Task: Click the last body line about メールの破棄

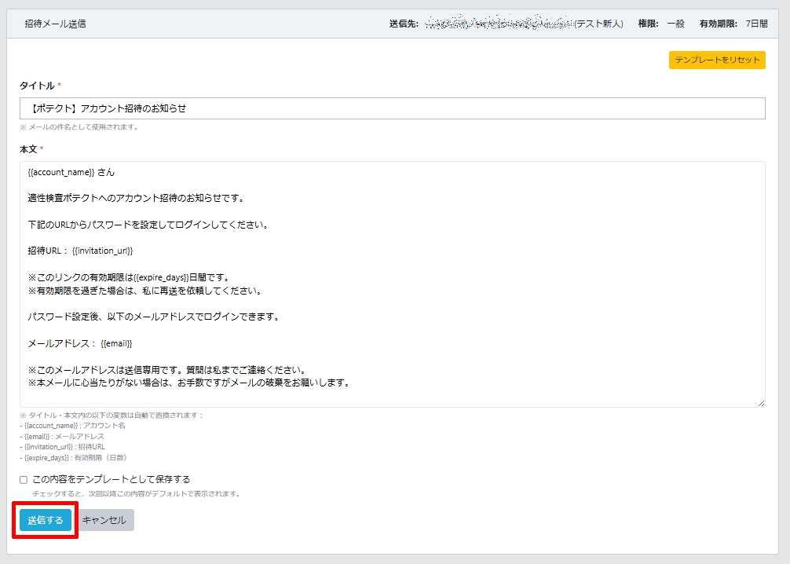Action: 188,383
